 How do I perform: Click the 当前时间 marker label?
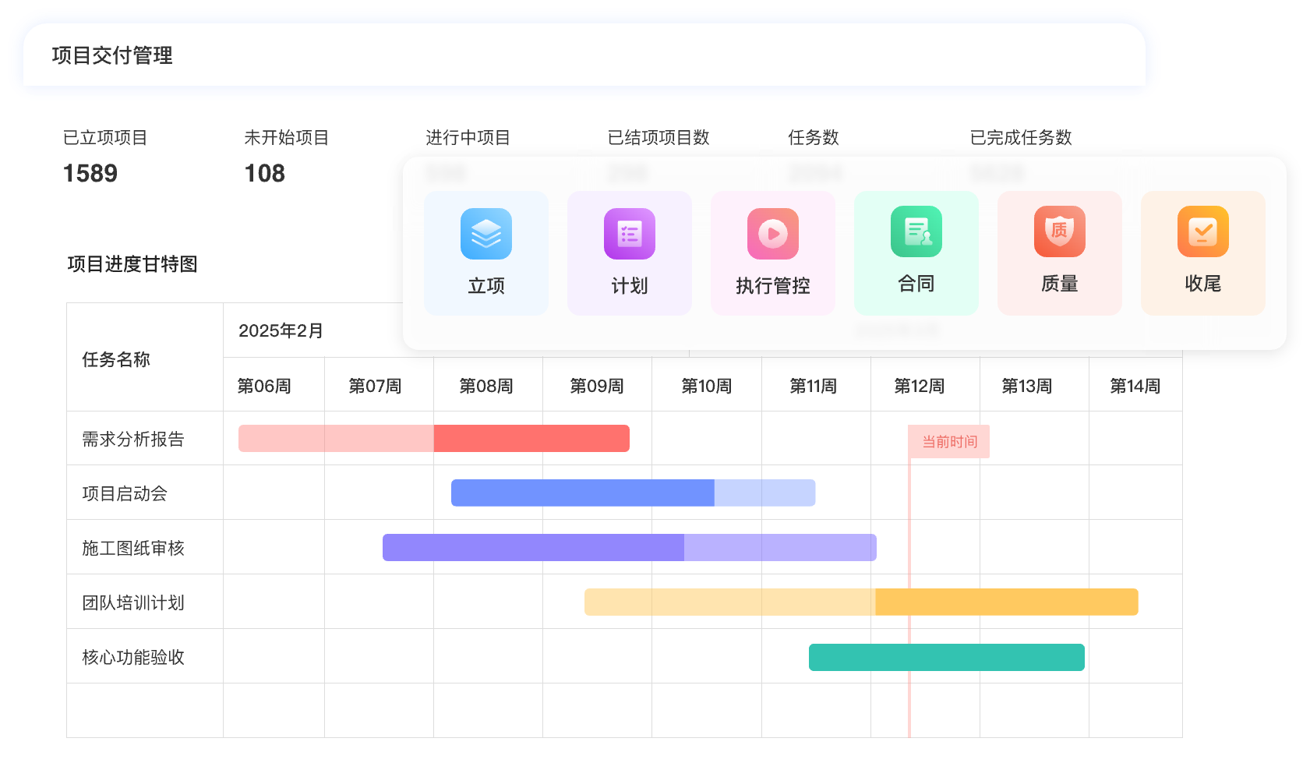949,442
